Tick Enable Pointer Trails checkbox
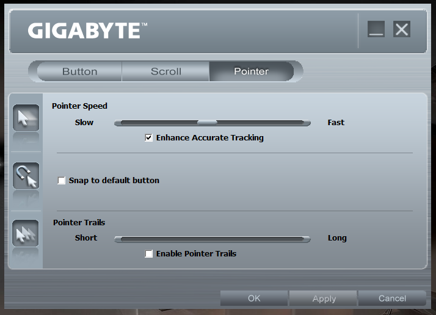 pyautogui.click(x=149, y=253)
